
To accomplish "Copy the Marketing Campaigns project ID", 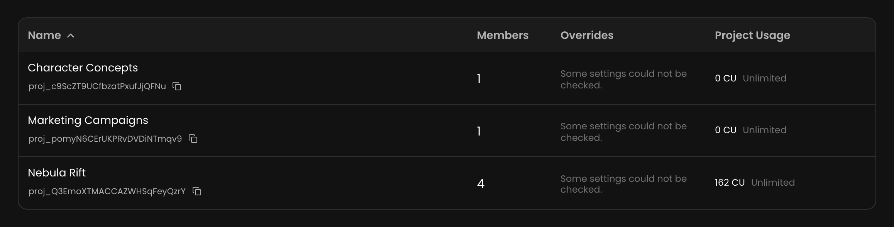I will tap(193, 139).
